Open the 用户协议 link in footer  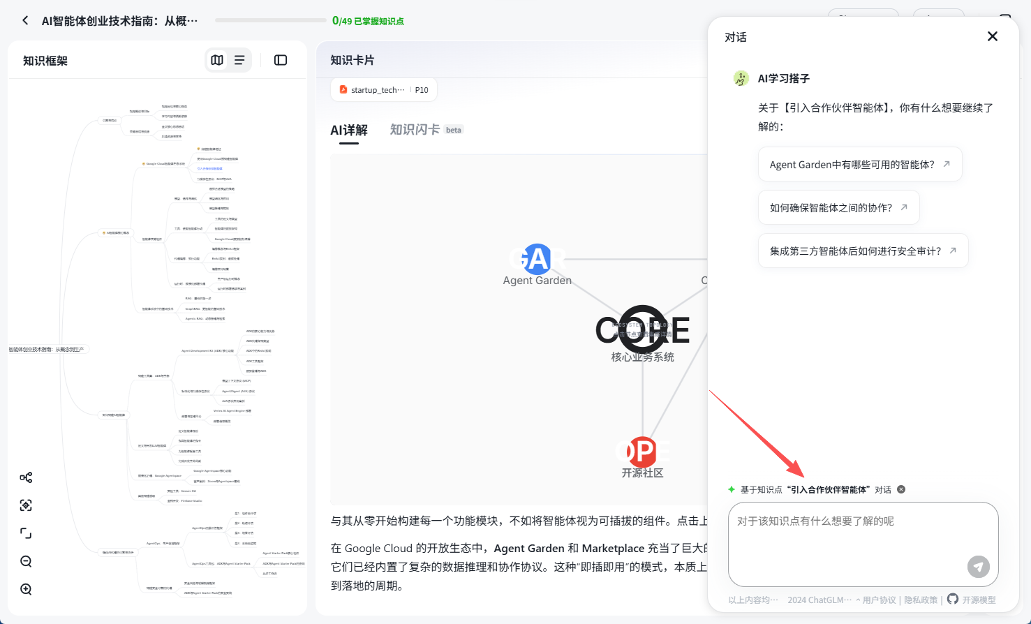(x=879, y=600)
